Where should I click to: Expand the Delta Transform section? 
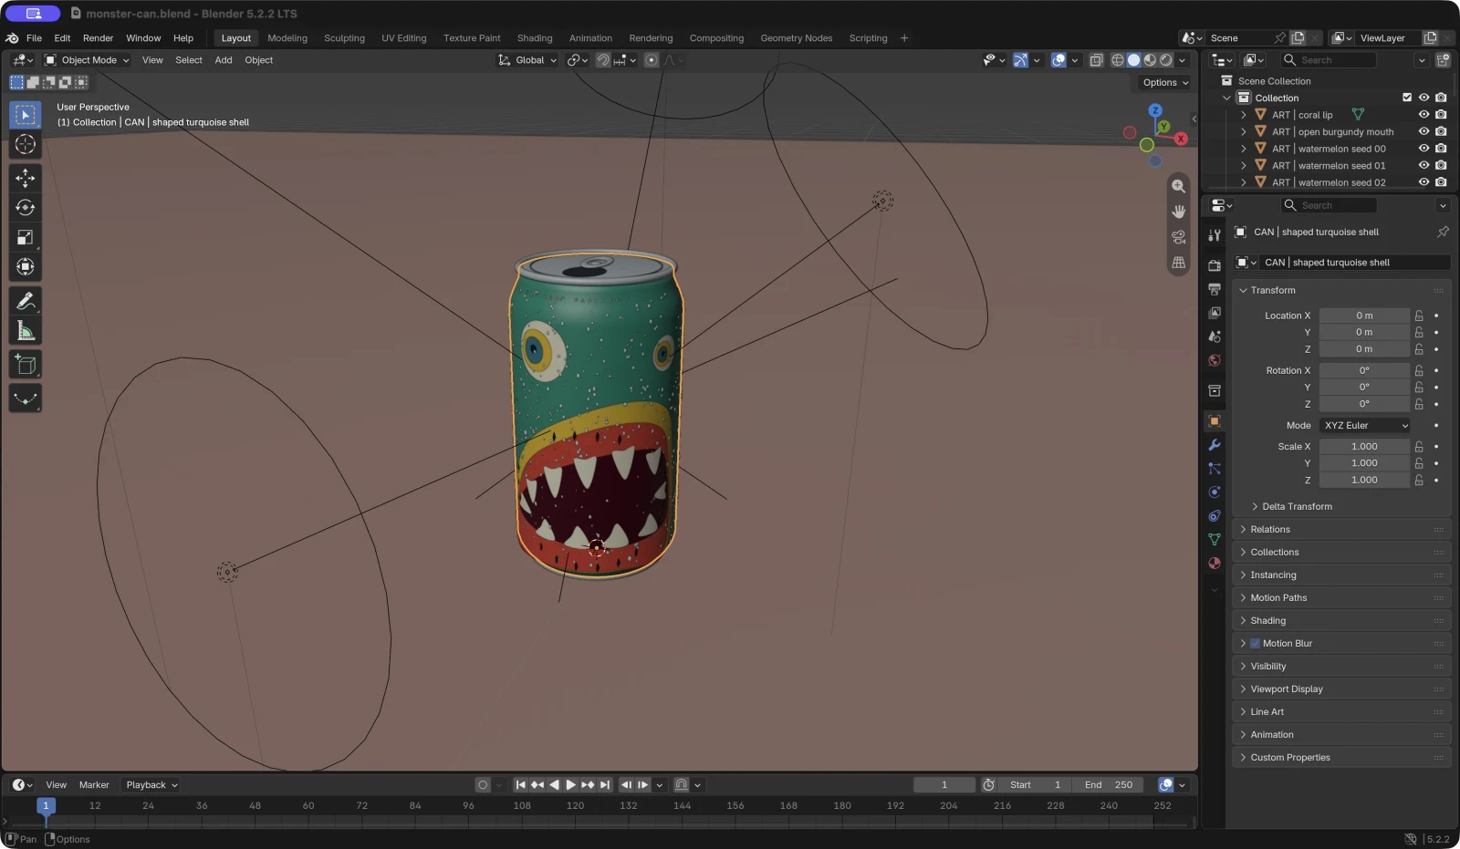(1296, 506)
